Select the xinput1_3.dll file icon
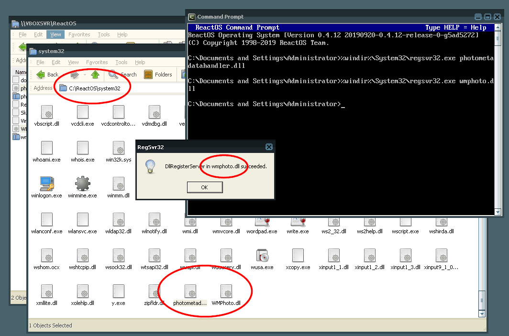 click(406, 256)
